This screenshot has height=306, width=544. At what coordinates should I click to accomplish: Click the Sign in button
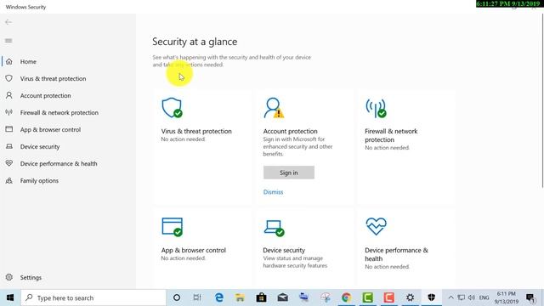[289, 173]
